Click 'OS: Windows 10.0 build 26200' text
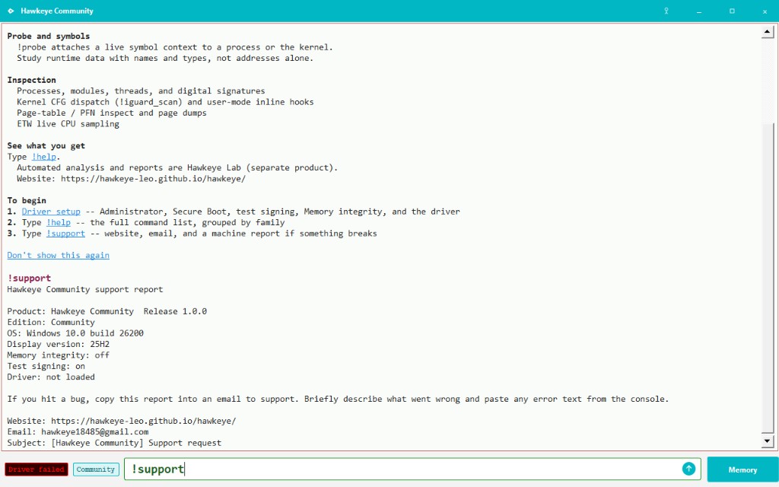Screen dimensions: 779x487 [x=75, y=333]
